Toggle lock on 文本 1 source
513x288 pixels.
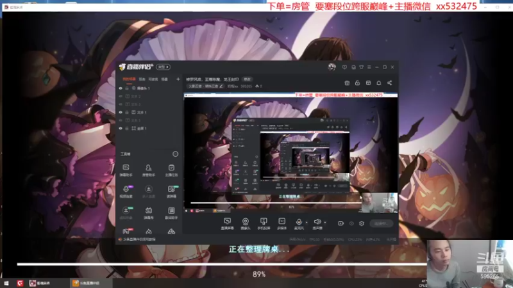click(x=127, y=113)
